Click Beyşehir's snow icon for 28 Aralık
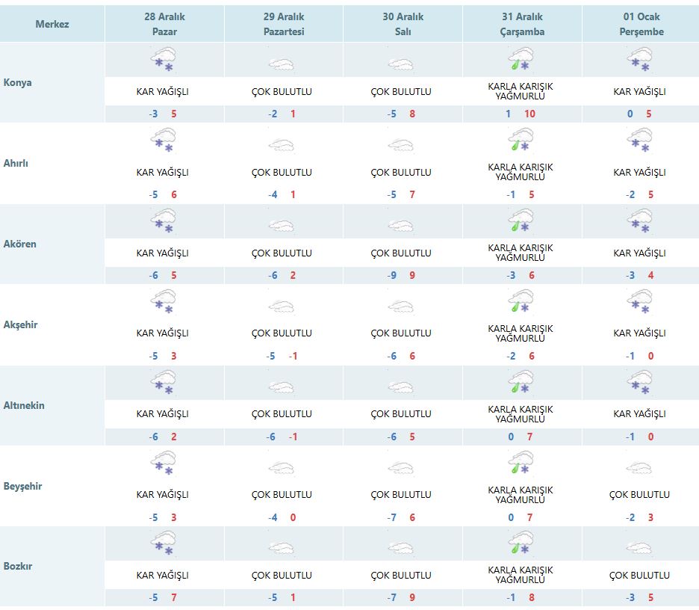Screen dimensions: 699x610 pyautogui.click(x=164, y=463)
